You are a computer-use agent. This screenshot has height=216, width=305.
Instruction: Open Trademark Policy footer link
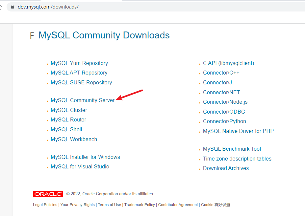click(140, 205)
